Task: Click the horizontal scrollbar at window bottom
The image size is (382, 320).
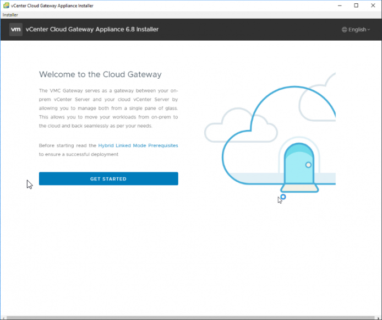Action: (x=191, y=318)
